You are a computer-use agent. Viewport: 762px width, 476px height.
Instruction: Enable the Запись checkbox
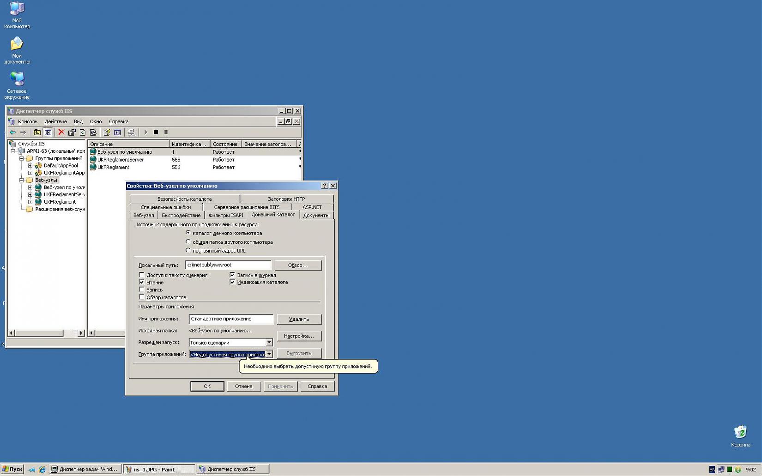(x=142, y=290)
